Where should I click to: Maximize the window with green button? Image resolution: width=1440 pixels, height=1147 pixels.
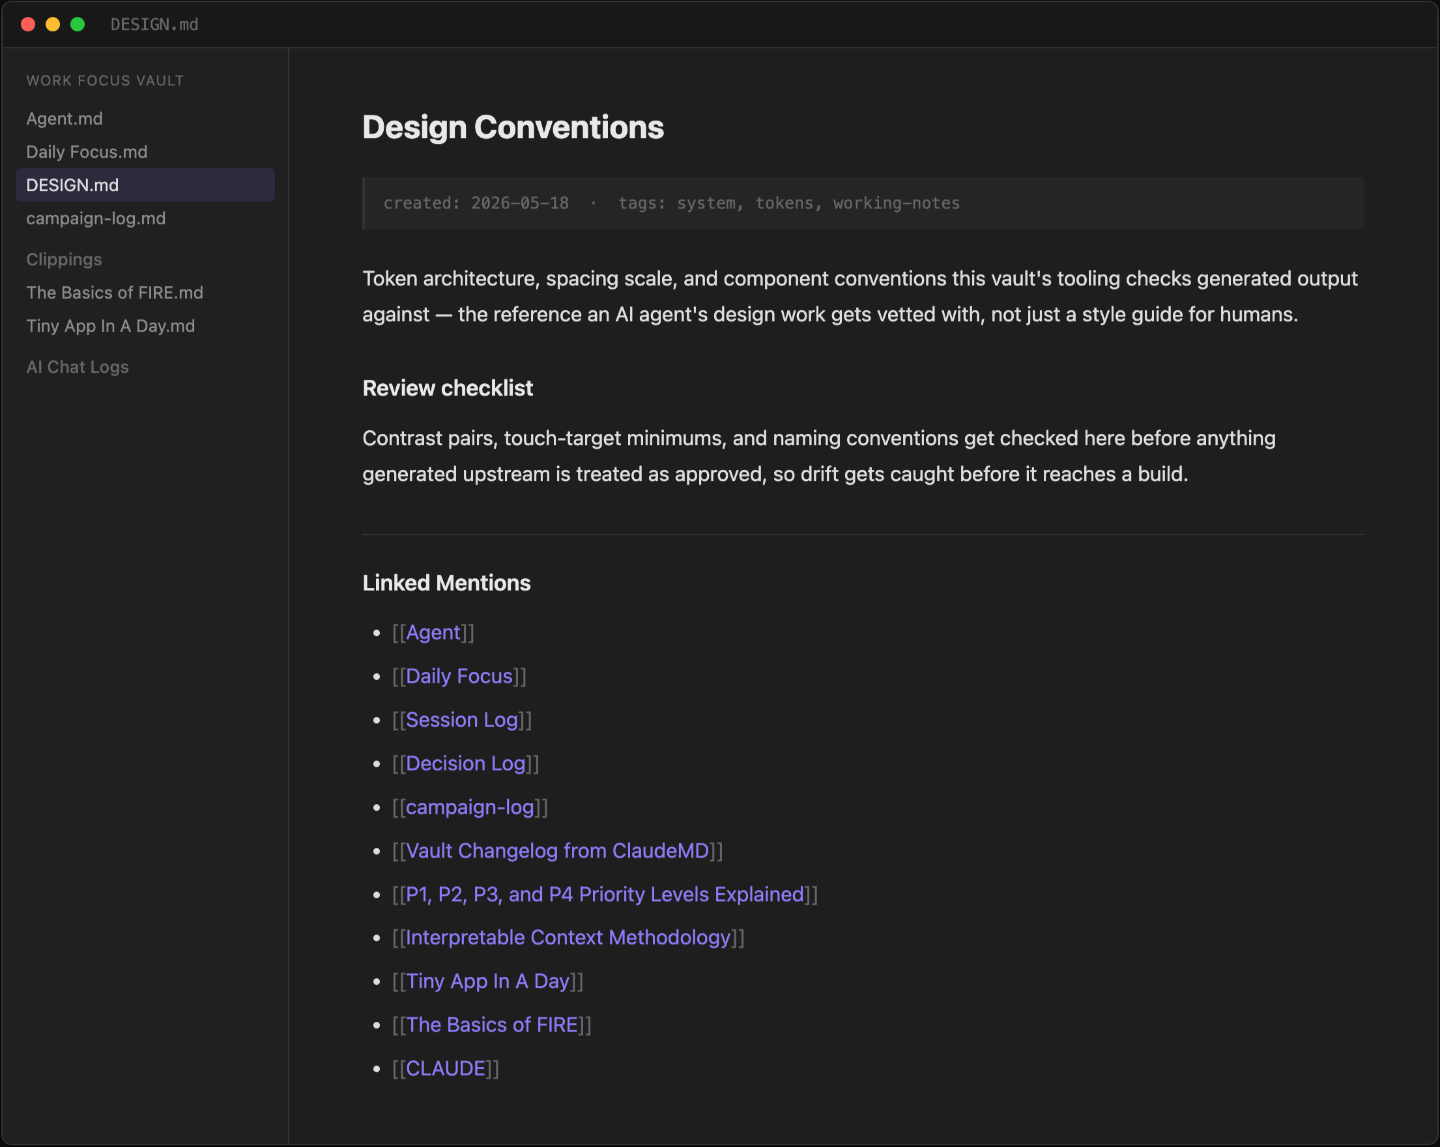(x=78, y=25)
